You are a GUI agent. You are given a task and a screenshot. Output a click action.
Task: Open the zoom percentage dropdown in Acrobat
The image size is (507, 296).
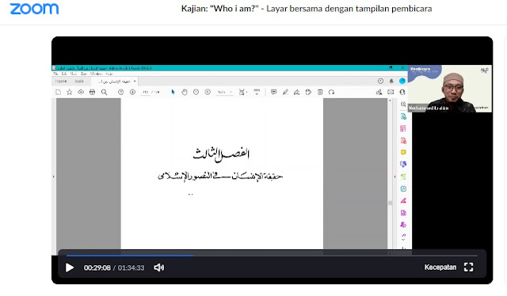pyautogui.click(x=225, y=92)
